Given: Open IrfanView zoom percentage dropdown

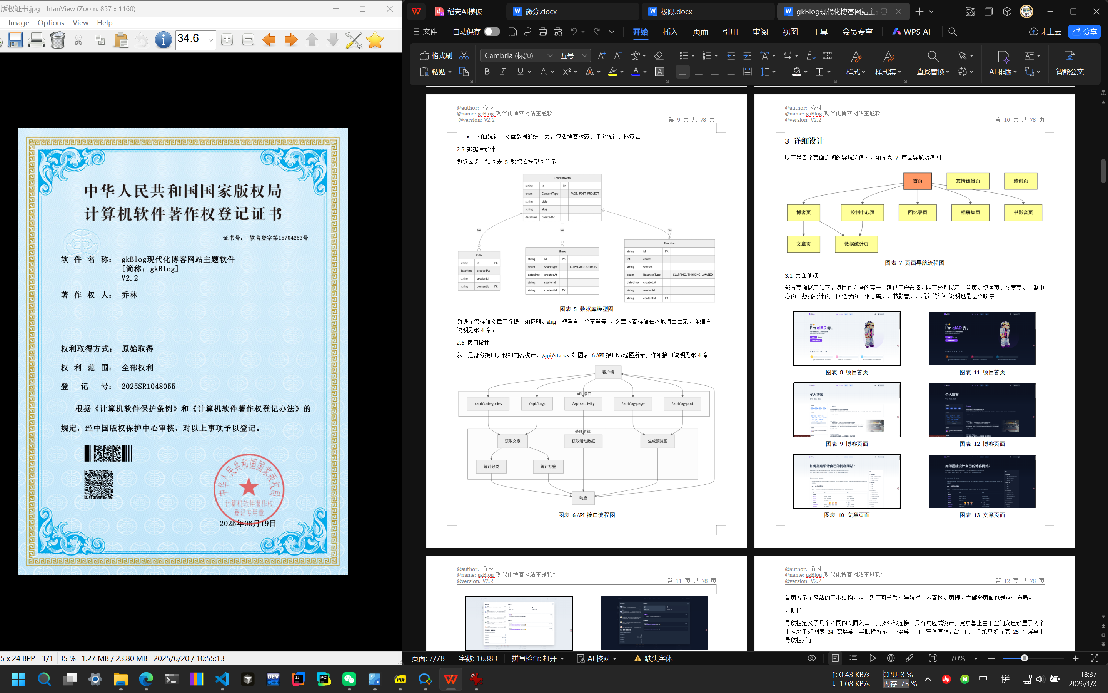Looking at the screenshot, I should 210,40.
